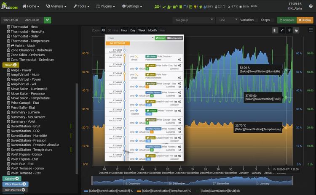Viewport: 316px width, 195px height.
Task: Click the trash icon next to Ampli - Power
Action: (8, 71)
